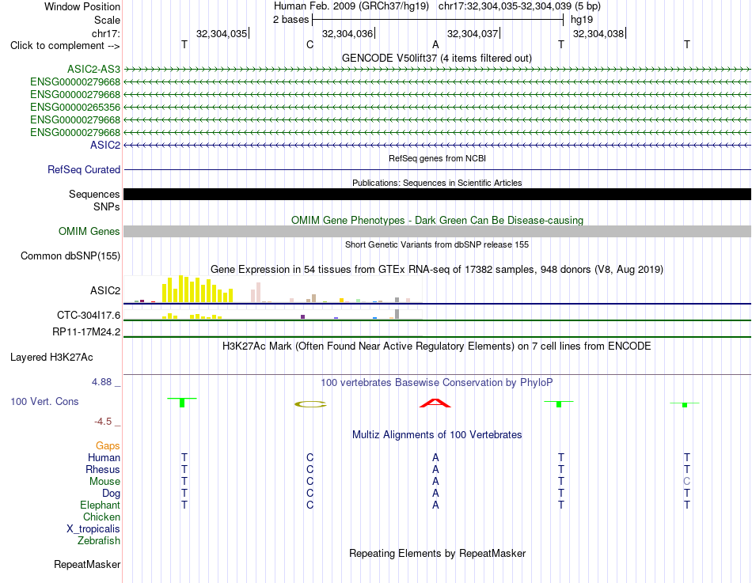Click the red A PhyloP conservation logo
Image resolution: width=752 pixels, height=583 pixels.
435,403
